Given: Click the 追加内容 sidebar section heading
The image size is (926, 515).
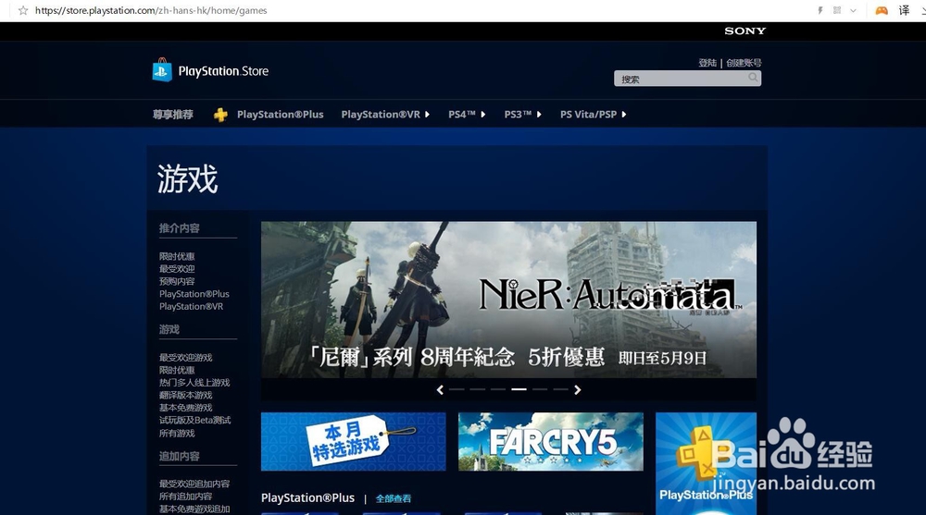Looking at the screenshot, I should coord(179,456).
